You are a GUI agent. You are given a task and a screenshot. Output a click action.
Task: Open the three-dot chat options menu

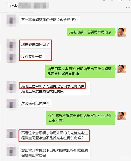(x=128, y=8)
